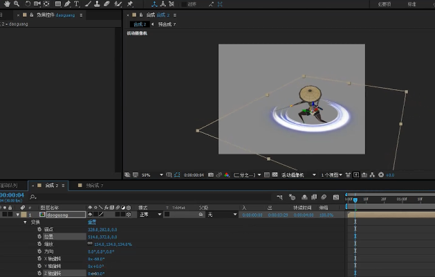The image size is (435, 277).
Task: Click the daoguang layer color label swatch
Action: tap(24, 215)
